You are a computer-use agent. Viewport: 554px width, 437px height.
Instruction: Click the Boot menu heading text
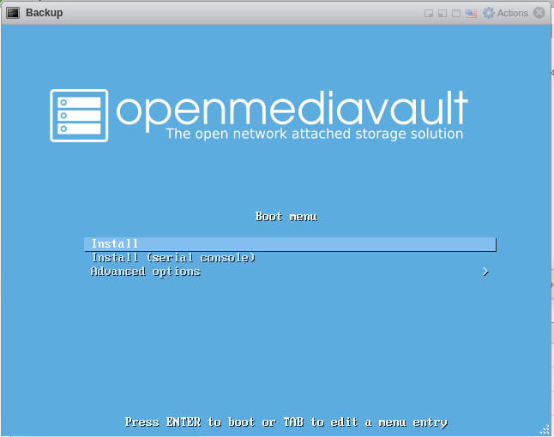286,217
